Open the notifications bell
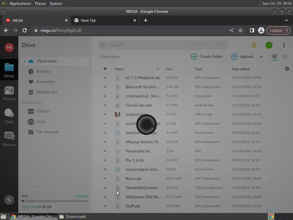Viewport: 293px width, 220px height. [254, 45]
